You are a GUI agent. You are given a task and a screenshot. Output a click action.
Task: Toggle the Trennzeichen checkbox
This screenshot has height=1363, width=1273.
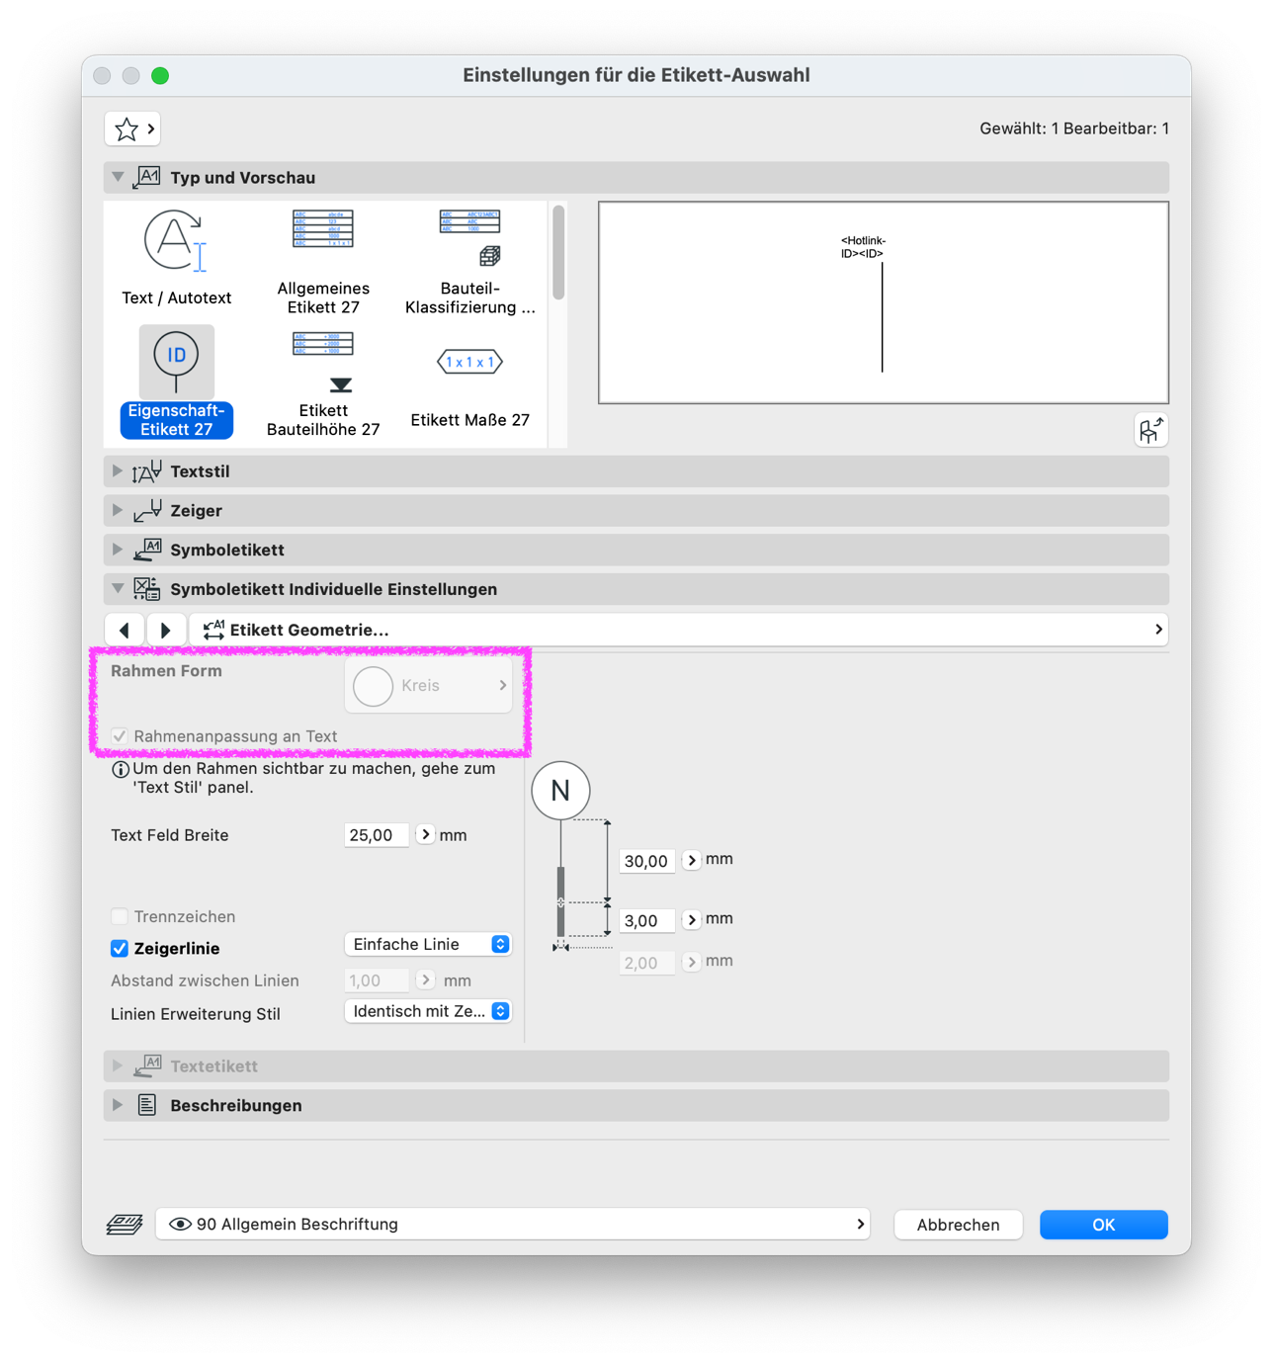pyautogui.click(x=120, y=916)
